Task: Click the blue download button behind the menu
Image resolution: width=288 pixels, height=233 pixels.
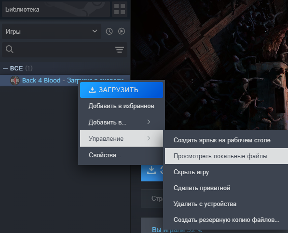Action: [152, 173]
